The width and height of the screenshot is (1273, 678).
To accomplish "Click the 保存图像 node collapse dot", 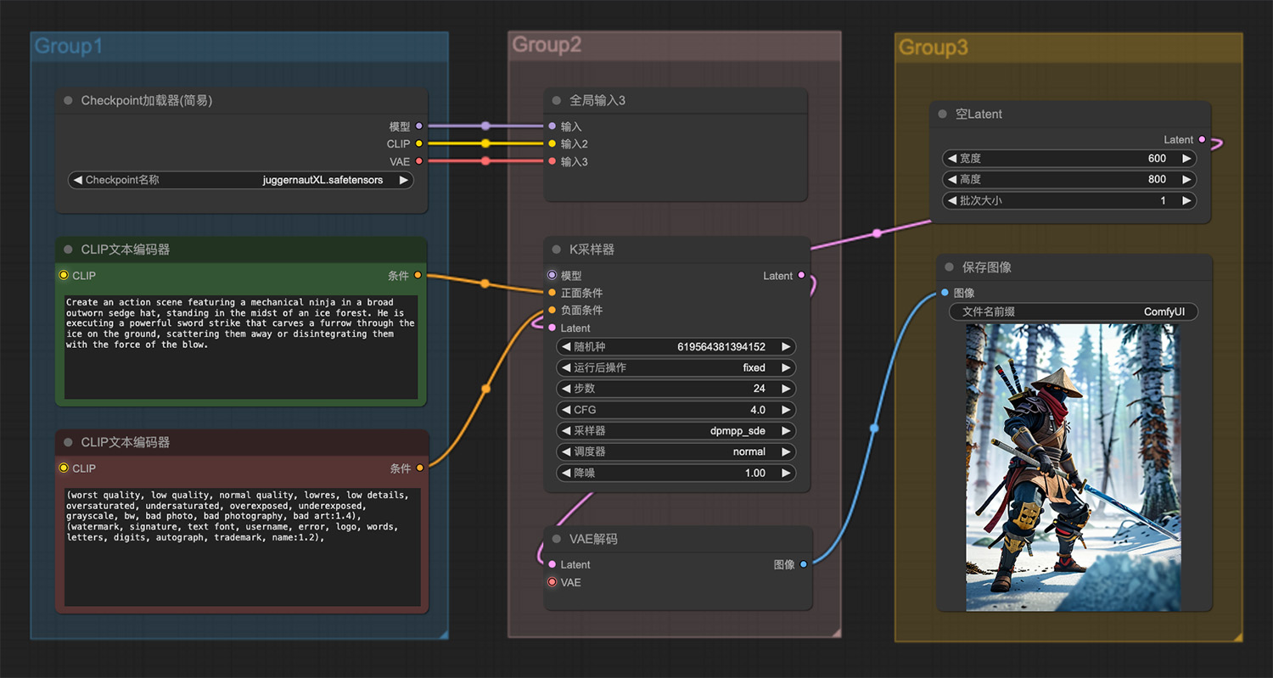I will (x=950, y=266).
